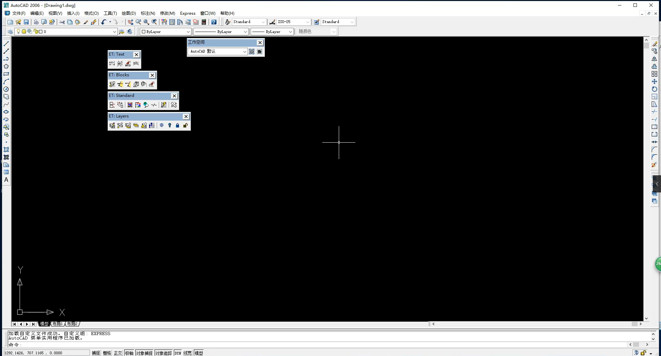
Task: Click the Breakline Symbol icon in ET: Standard
Action: point(154,105)
